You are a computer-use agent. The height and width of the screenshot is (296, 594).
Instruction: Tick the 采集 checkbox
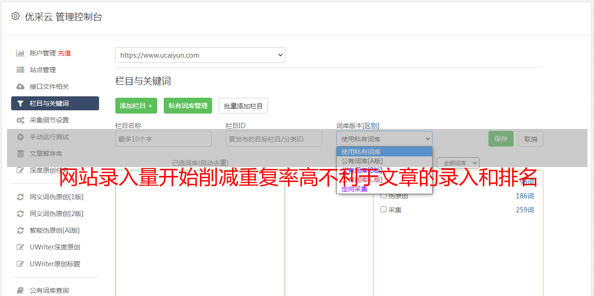(x=384, y=209)
